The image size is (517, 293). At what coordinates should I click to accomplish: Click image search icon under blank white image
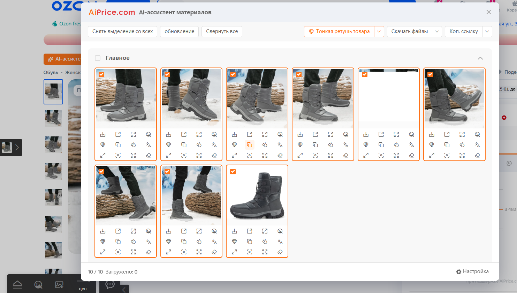click(x=411, y=134)
